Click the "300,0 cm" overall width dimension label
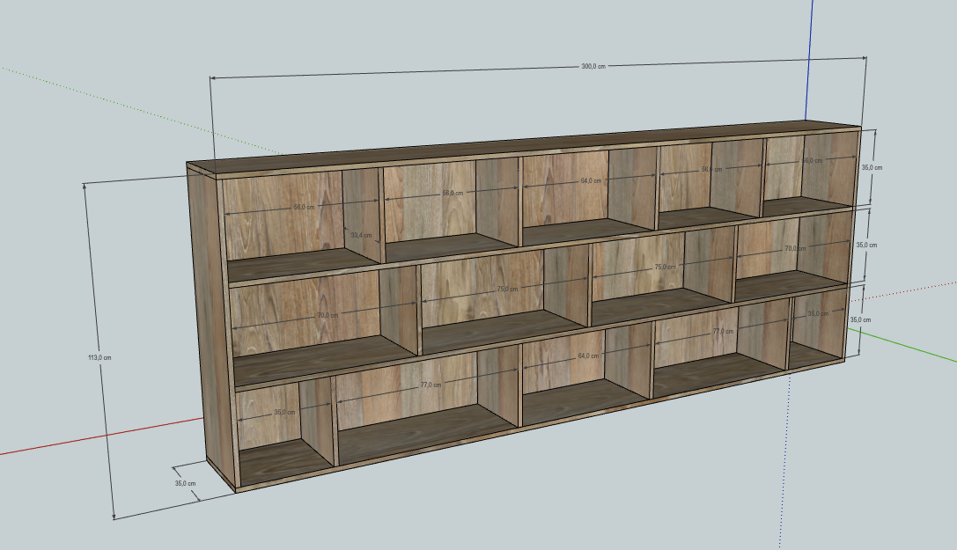 point(593,66)
